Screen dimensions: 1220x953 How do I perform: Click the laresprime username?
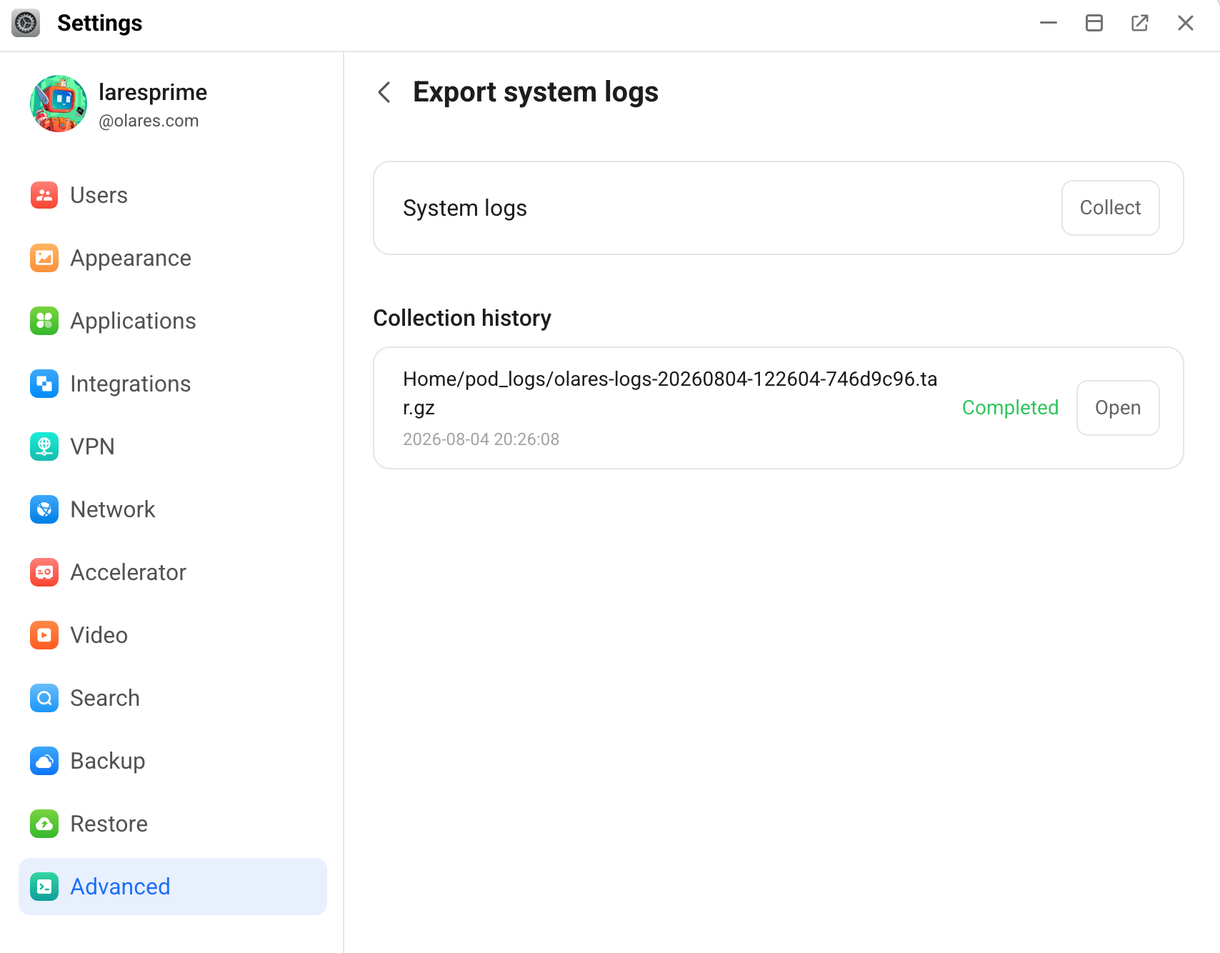click(x=153, y=92)
